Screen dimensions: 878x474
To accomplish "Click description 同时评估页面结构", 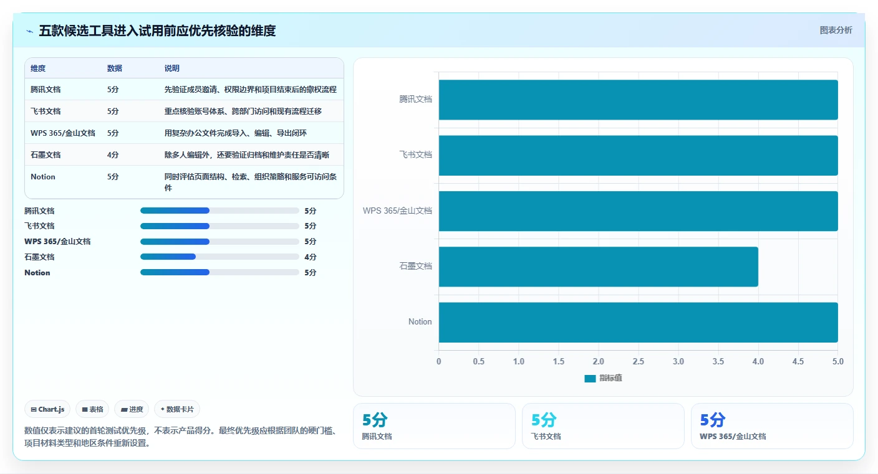I will click(x=251, y=182).
